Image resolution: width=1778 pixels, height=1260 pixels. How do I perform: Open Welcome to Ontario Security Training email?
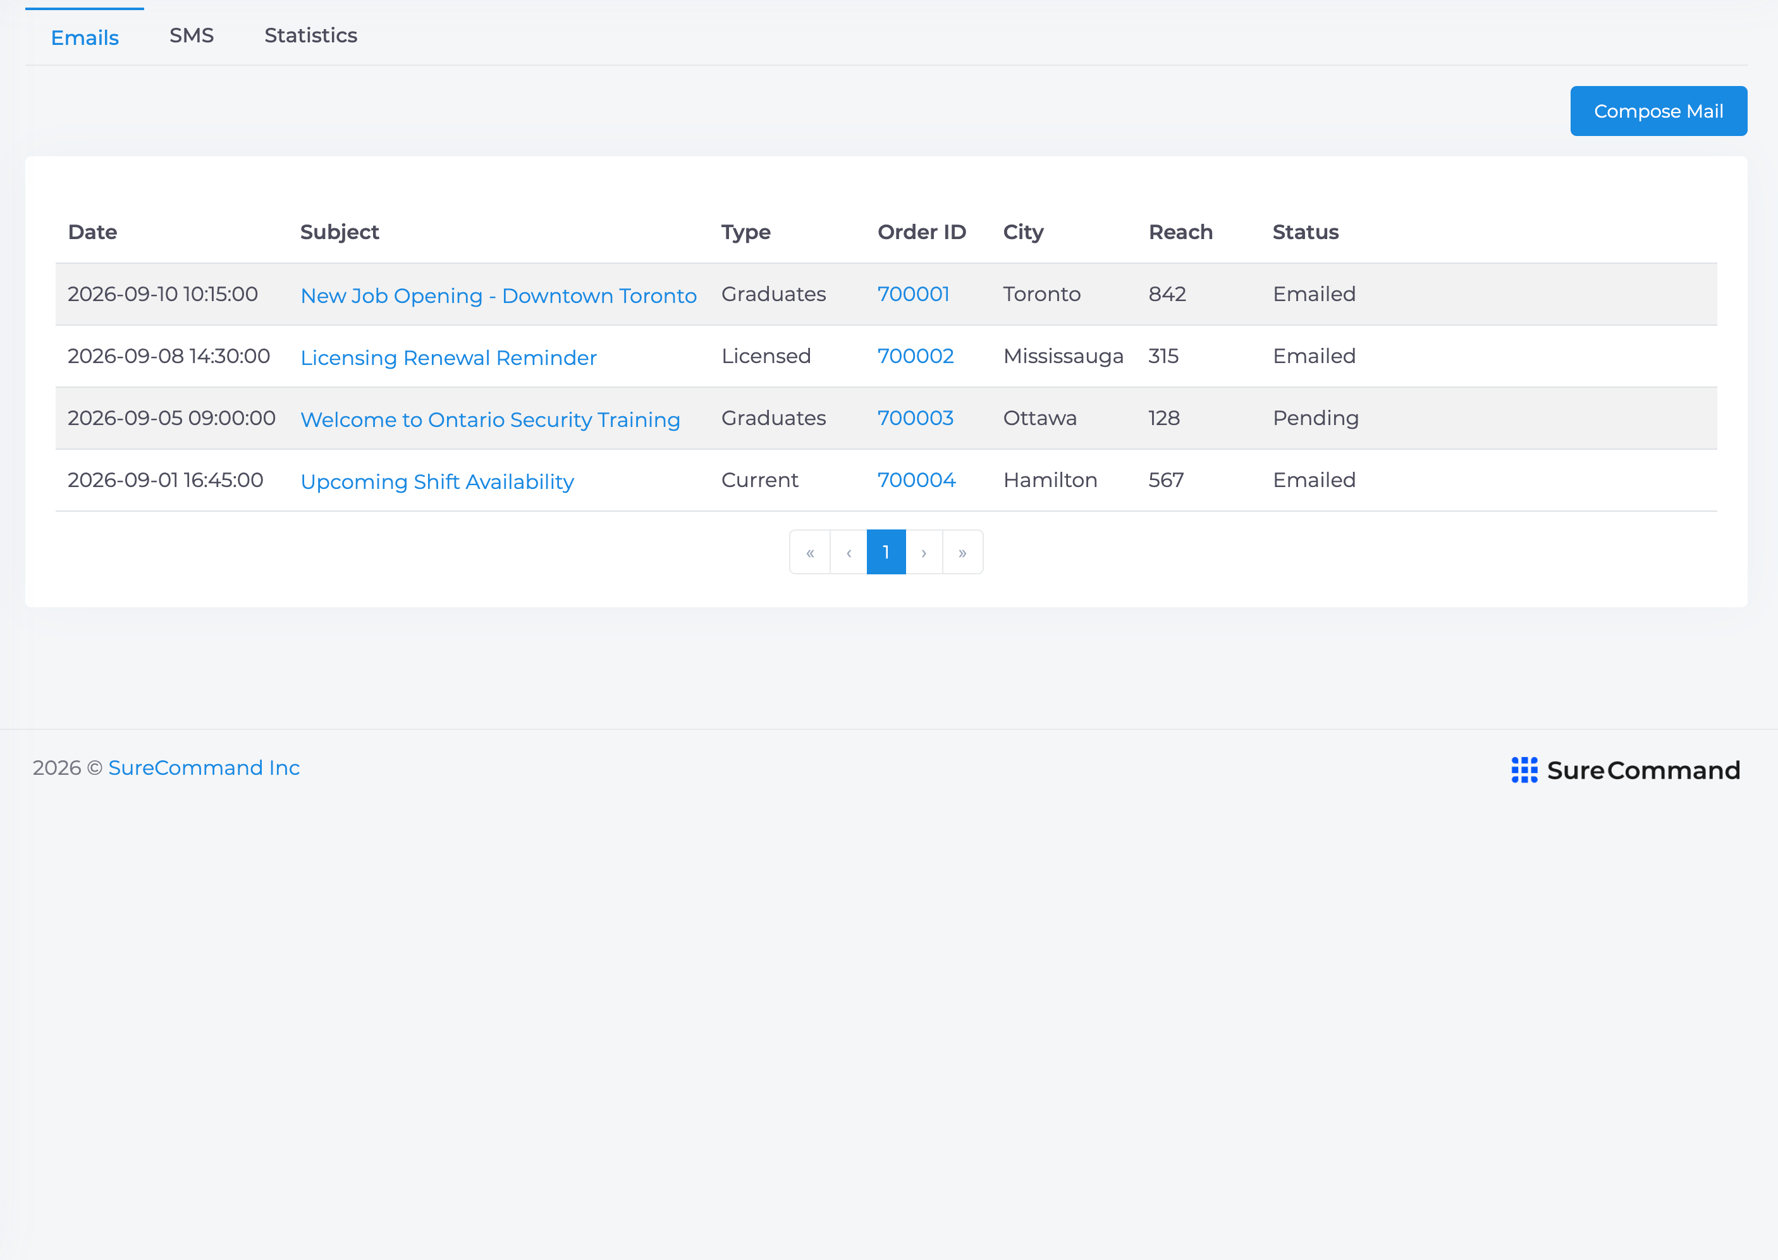[490, 420]
